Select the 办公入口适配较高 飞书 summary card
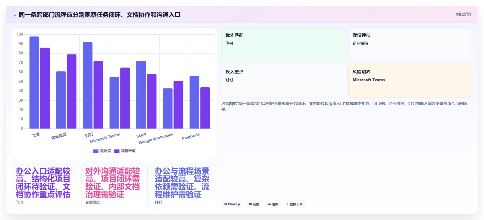This screenshot has width=484, height=220. [45, 186]
